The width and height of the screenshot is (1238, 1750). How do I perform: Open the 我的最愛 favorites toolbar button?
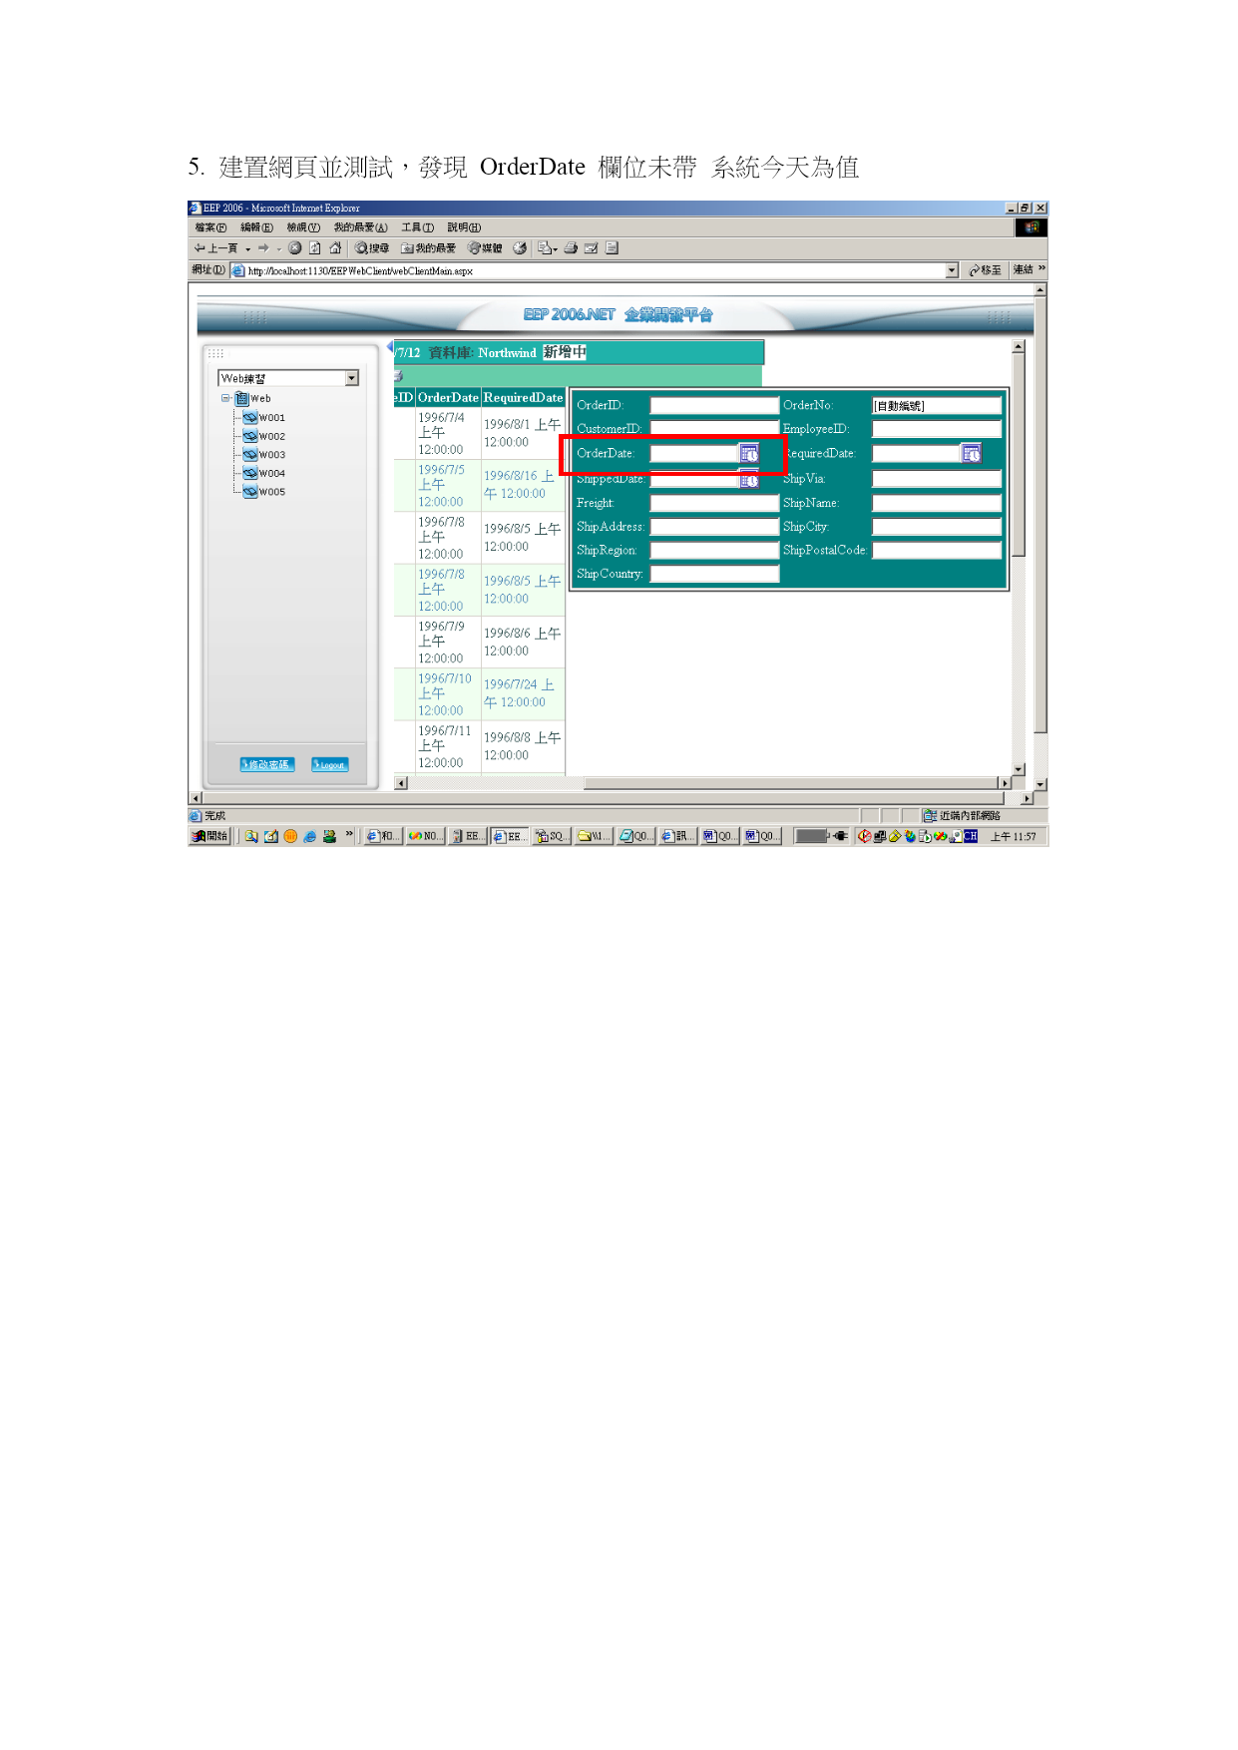(428, 248)
